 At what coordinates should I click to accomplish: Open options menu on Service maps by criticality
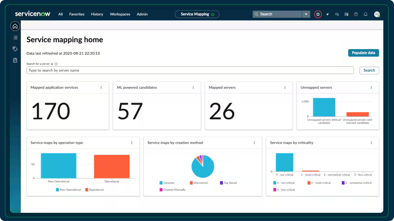371,143
